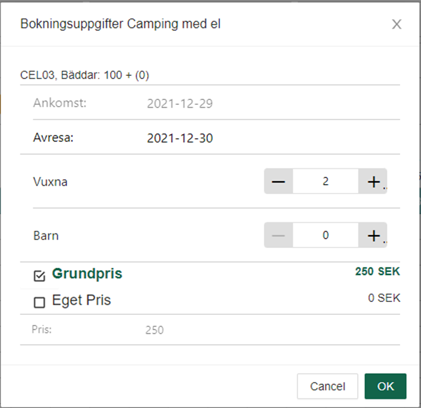Select the Barn quantity field showing 0
The image size is (421, 408).
[x=326, y=235]
